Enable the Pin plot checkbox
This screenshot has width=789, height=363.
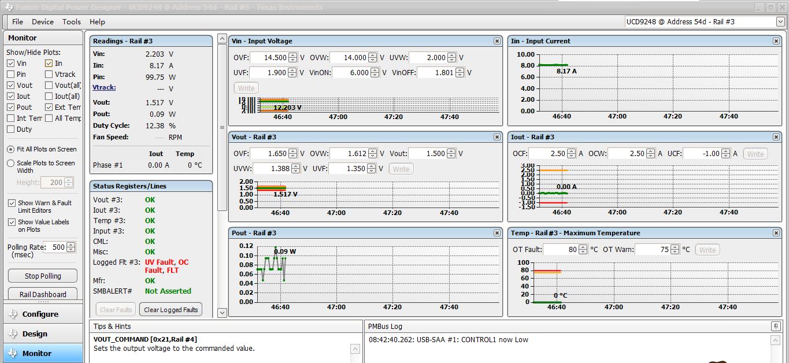click(x=11, y=75)
